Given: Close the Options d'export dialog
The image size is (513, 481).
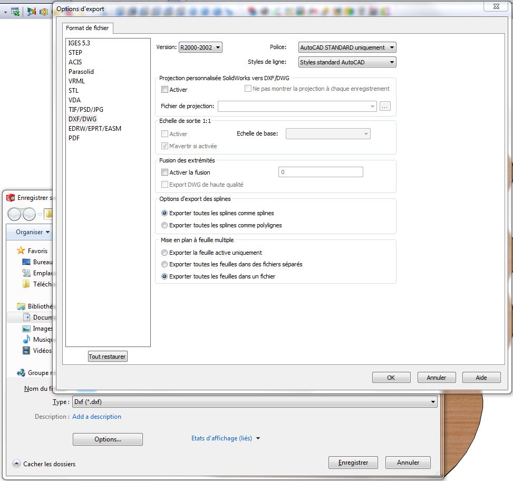Looking at the screenshot, I should tap(496, 6).
